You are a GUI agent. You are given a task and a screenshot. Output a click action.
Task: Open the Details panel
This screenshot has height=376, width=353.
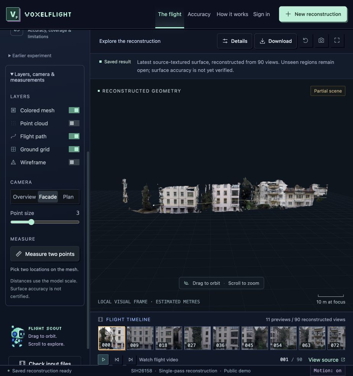(x=235, y=41)
